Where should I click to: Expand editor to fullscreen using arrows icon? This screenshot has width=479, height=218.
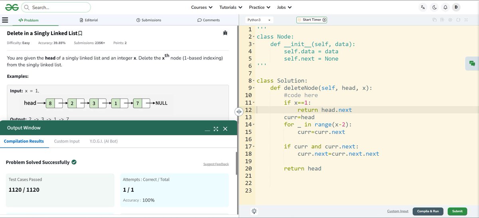point(466,20)
